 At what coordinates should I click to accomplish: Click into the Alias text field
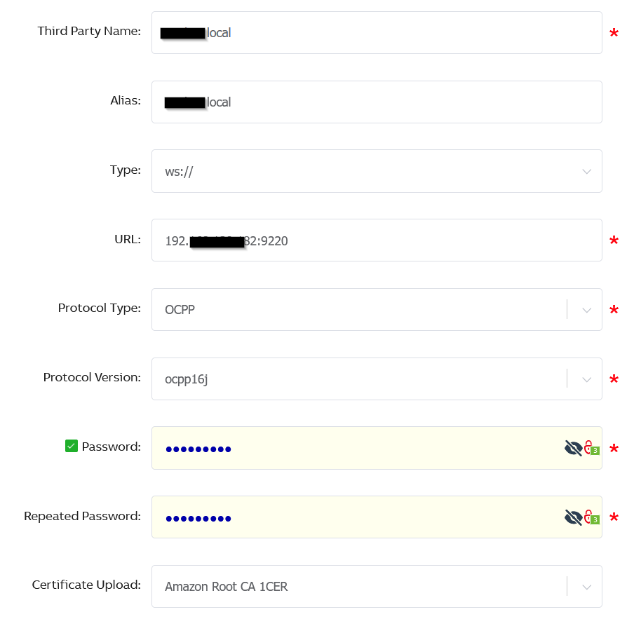point(377,102)
